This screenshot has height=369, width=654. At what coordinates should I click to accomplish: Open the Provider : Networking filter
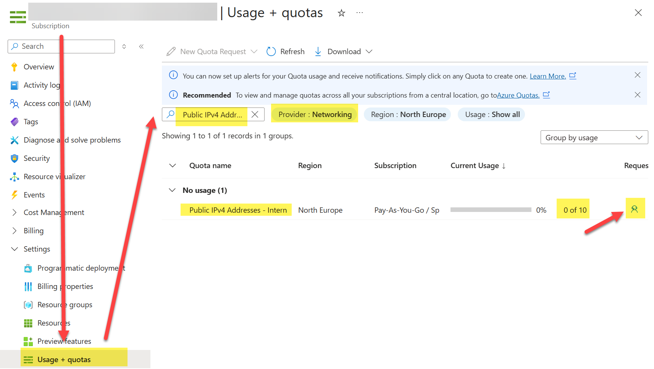(315, 115)
